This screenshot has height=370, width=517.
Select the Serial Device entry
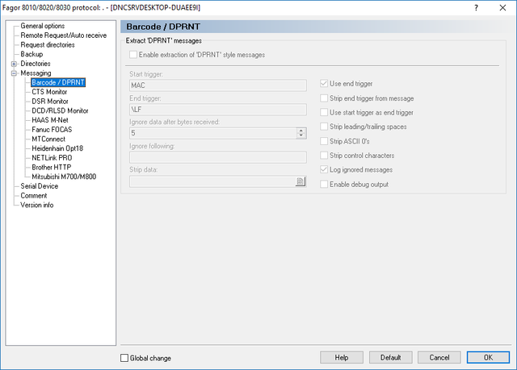(x=40, y=186)
